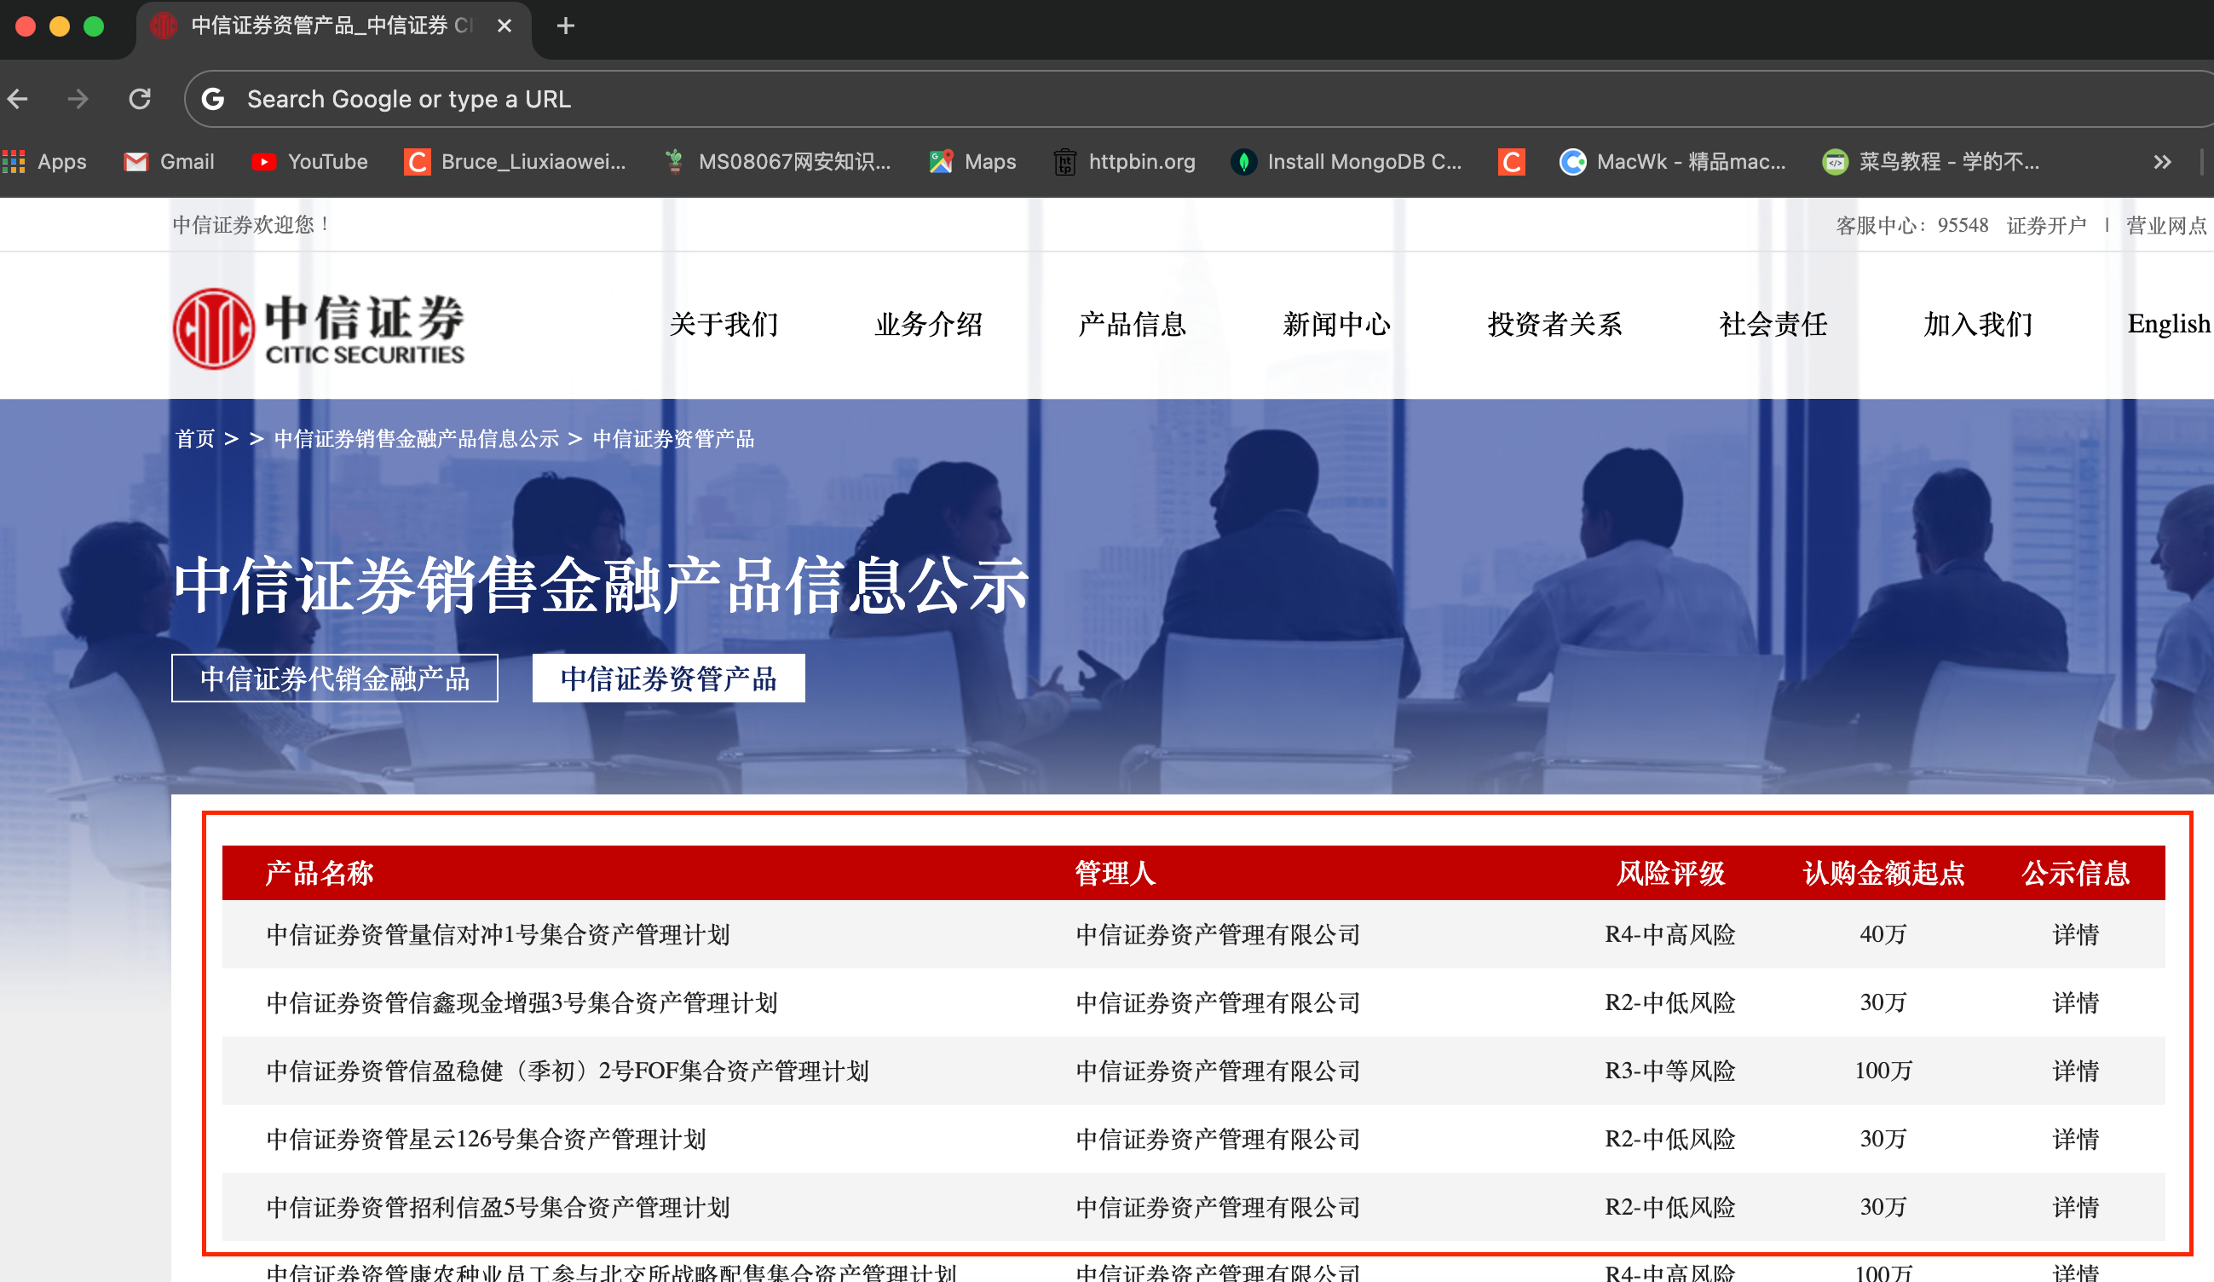Viewport: 2214px width, 1282px height.
Task: Click product name 中信证券资管招利信盈5号集合资产管理计划
Action: click(499, 1207)
